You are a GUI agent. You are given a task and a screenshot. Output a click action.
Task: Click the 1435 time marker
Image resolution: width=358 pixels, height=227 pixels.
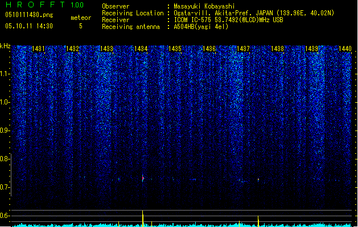coord(175,49)
